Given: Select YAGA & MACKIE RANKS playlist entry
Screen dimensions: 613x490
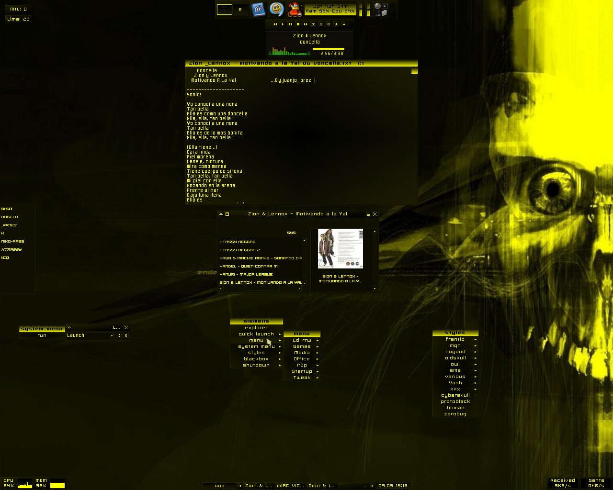Looking at the screenshot, I should tap(261, 258).
